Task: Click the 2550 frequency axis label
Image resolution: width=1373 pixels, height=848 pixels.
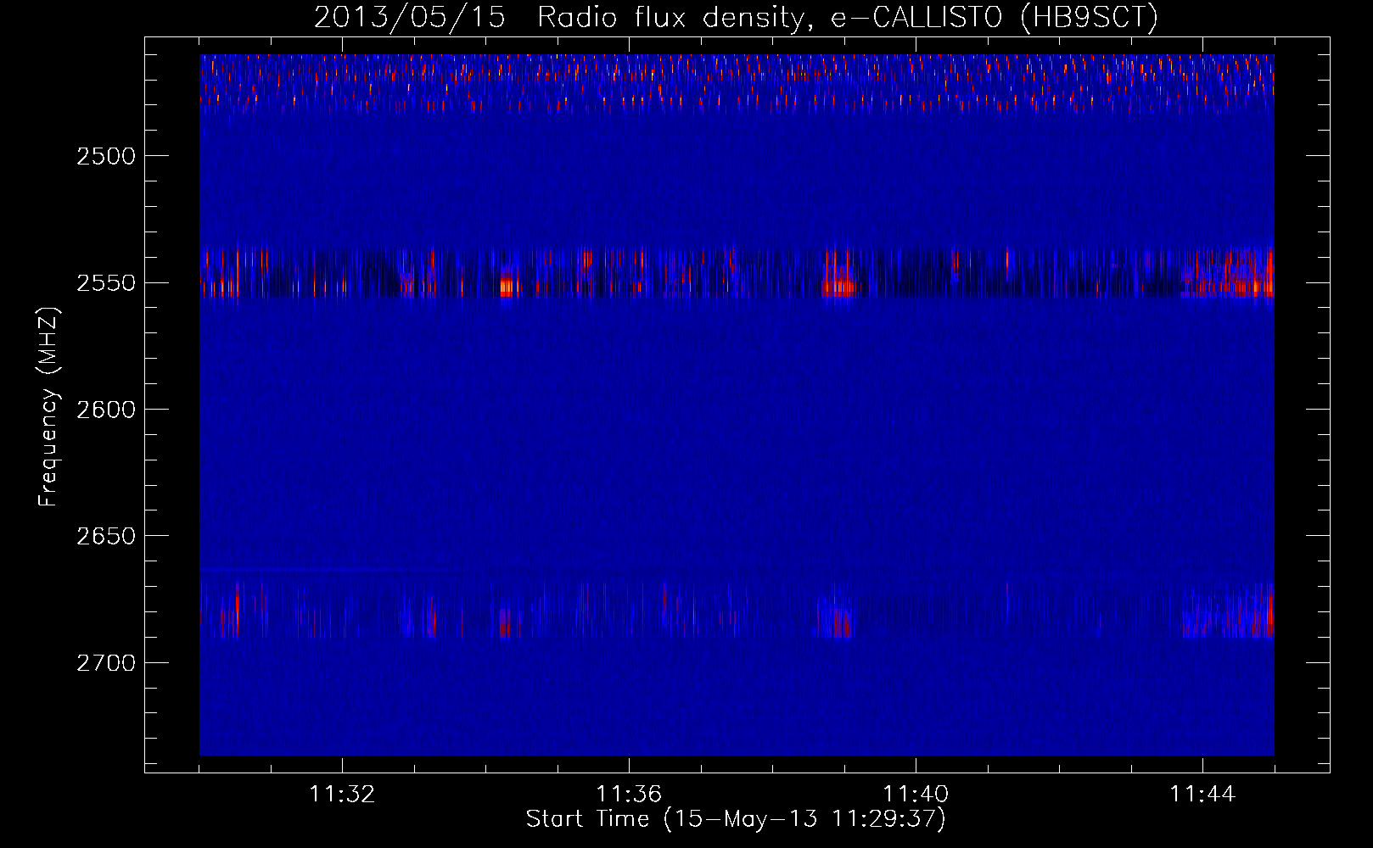Action: pos(106,283)
